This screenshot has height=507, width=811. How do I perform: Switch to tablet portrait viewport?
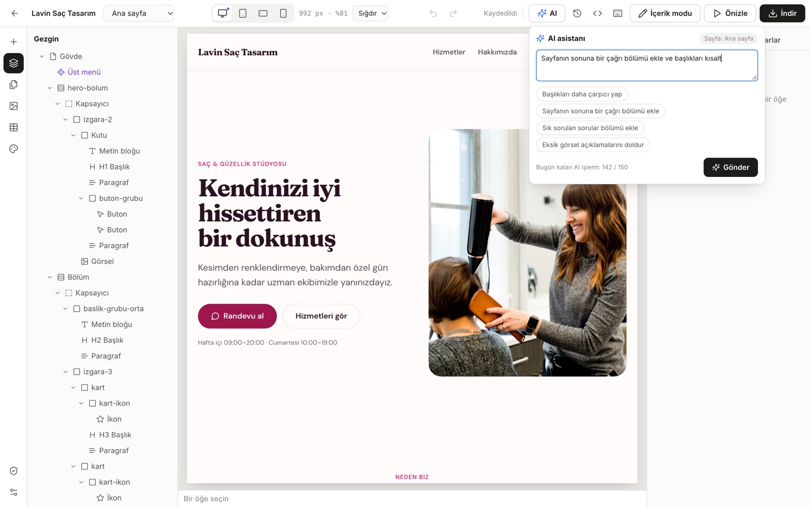tap(243, 13)
